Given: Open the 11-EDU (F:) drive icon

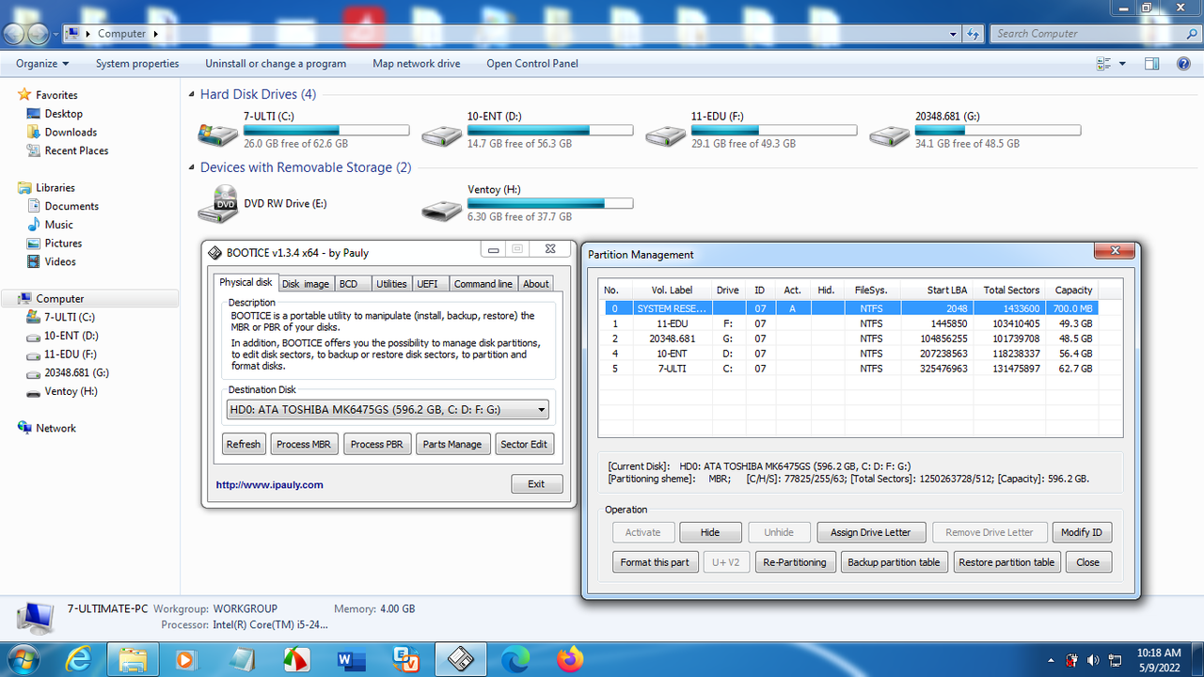Looking at the screenshot, I should (665, 134).
